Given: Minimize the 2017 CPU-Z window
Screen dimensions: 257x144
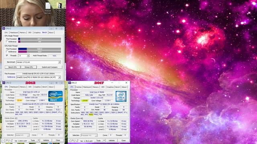Looking at the screenshot, I should pyautogui.click(x=112, y=83).
